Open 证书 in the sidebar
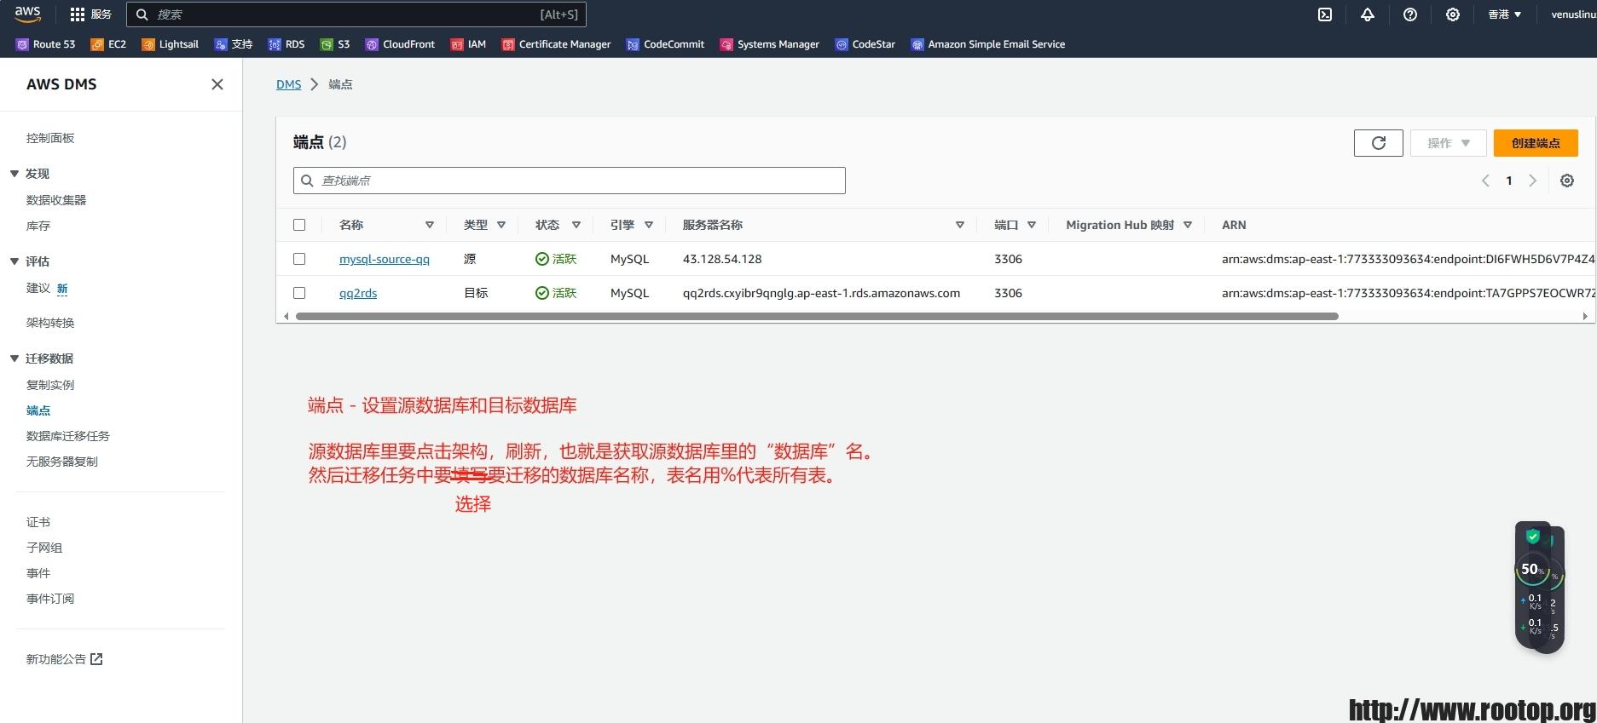The width and height of the screenshot is (1597, 723). pyautogui.click(x=38, y=522)
